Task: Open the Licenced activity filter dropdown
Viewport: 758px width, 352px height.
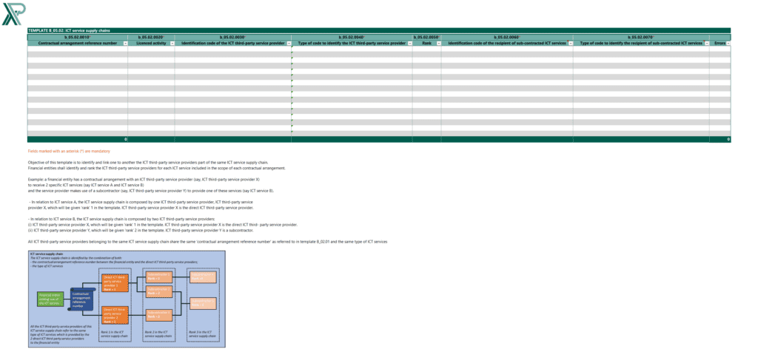Action: tap(172, 44)
